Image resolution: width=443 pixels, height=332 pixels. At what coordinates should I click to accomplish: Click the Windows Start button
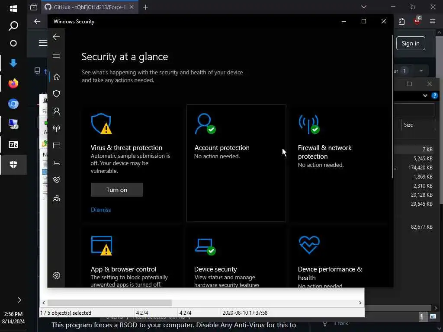[x=13, y=9]
